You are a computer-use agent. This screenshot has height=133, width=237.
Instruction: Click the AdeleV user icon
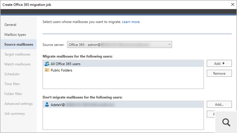tap(47, 105)
